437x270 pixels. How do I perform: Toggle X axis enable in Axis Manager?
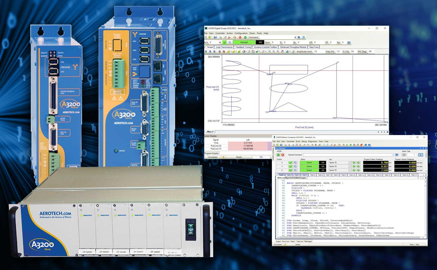291,163
